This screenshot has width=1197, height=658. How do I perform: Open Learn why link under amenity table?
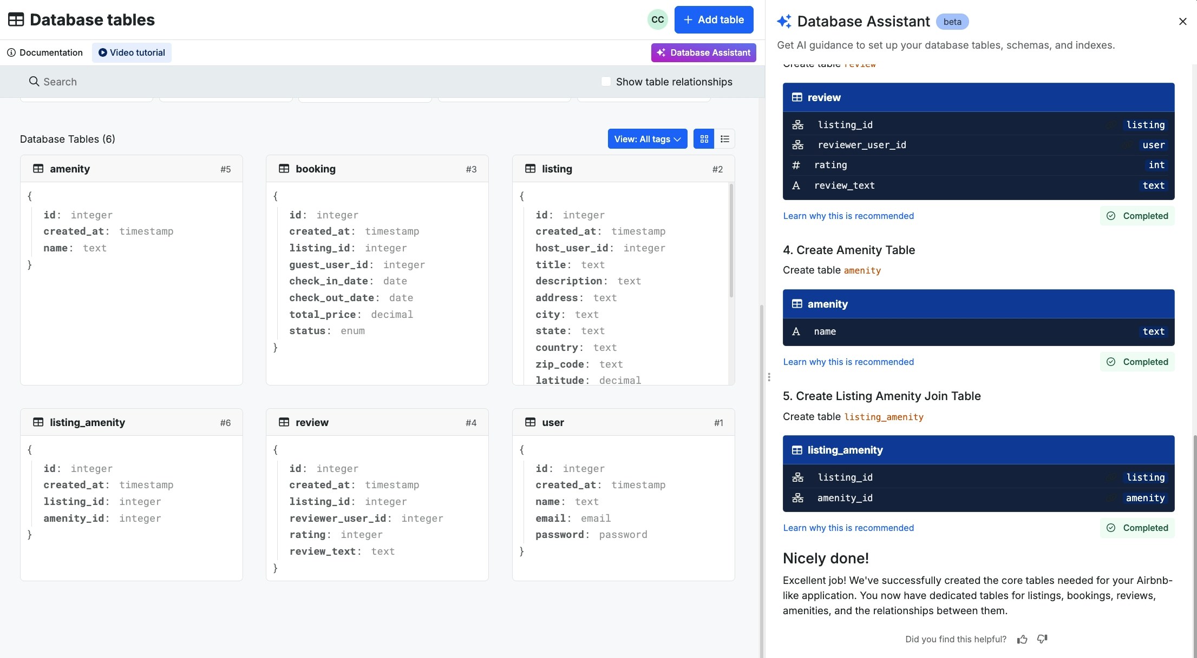[848, 362]
